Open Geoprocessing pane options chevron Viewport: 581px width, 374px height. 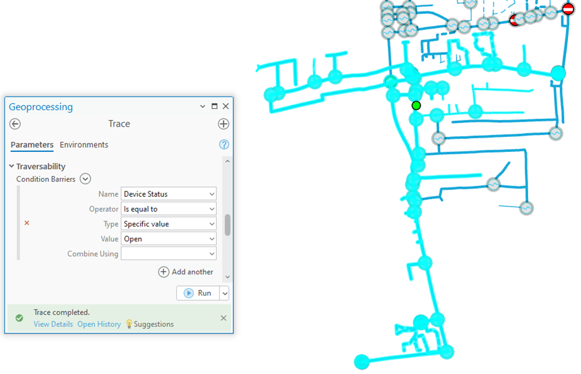click(203, 106)
